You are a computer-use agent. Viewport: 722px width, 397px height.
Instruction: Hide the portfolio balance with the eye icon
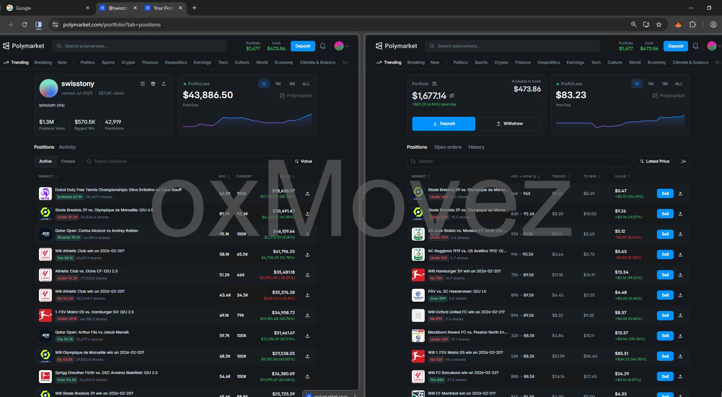pos(452,96)
